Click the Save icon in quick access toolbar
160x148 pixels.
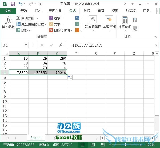[13, 4]
